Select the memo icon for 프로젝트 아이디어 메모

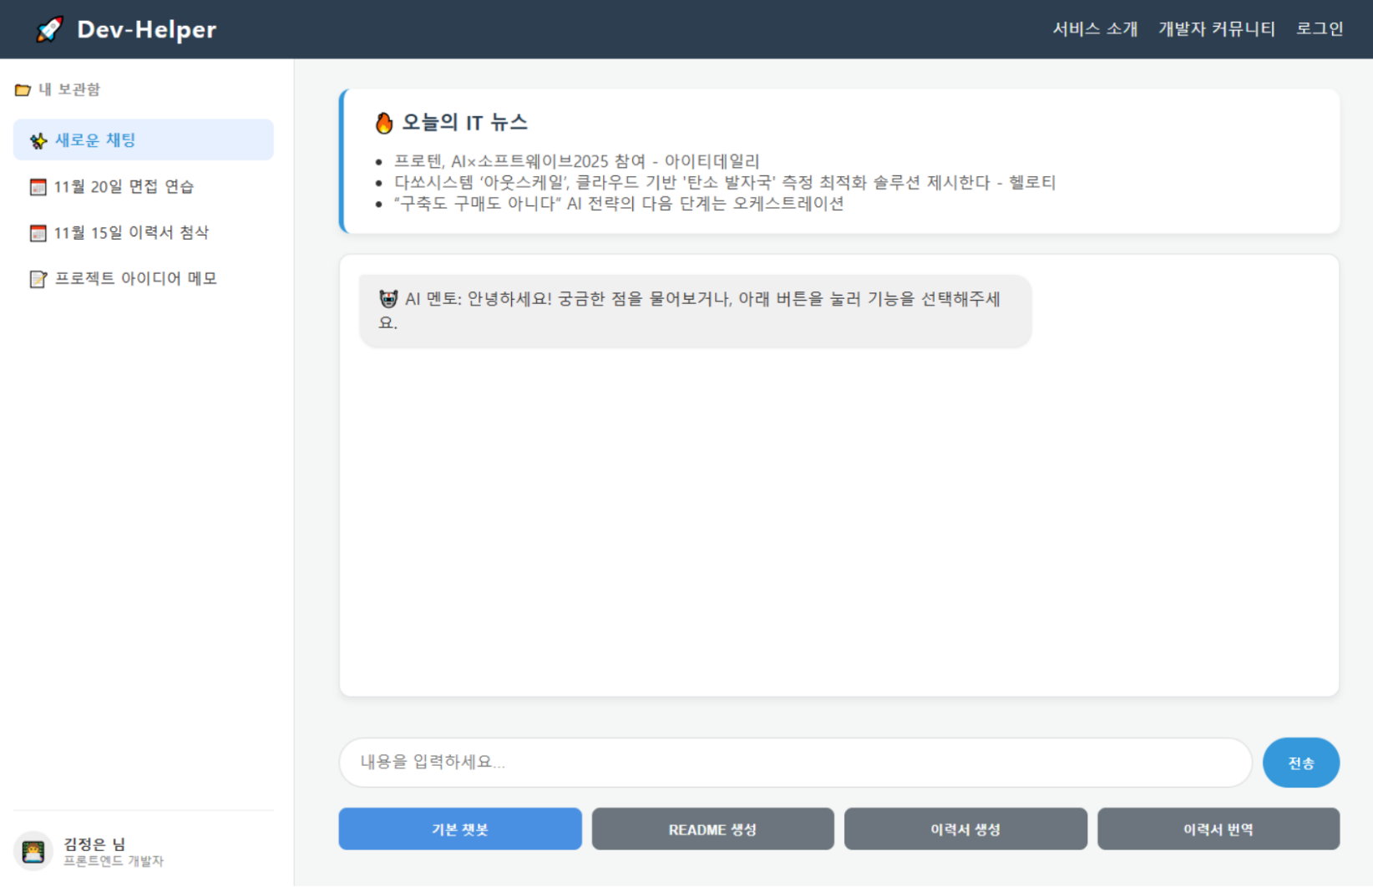[38, 278]
